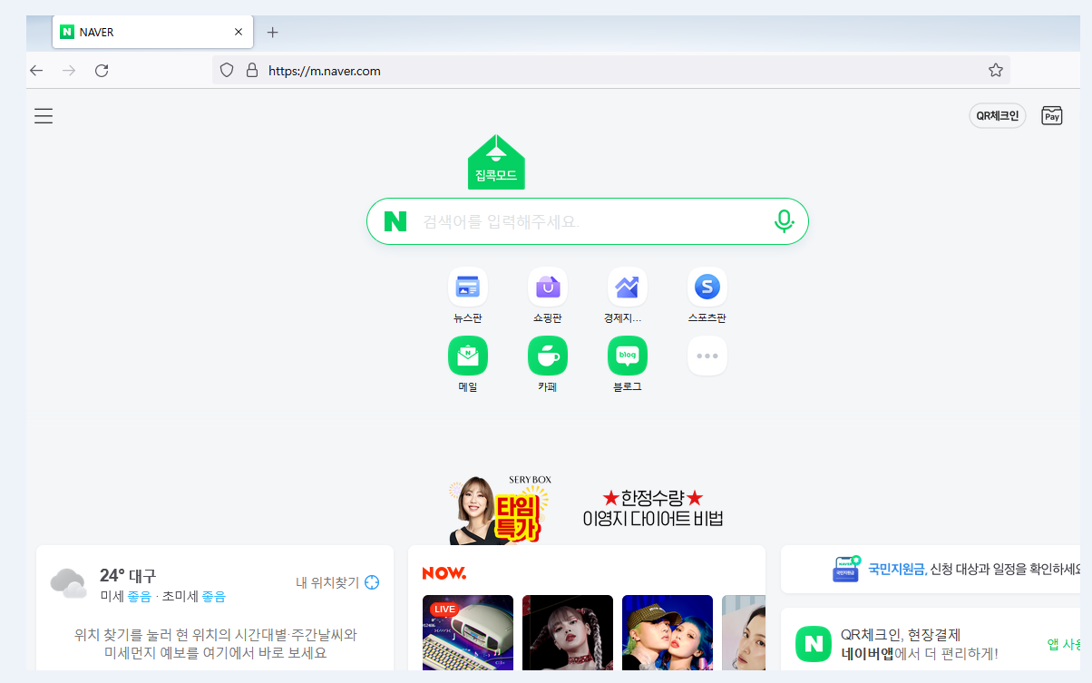Reload the page
The image size is (1092, 683).
(x=102, y=70)
